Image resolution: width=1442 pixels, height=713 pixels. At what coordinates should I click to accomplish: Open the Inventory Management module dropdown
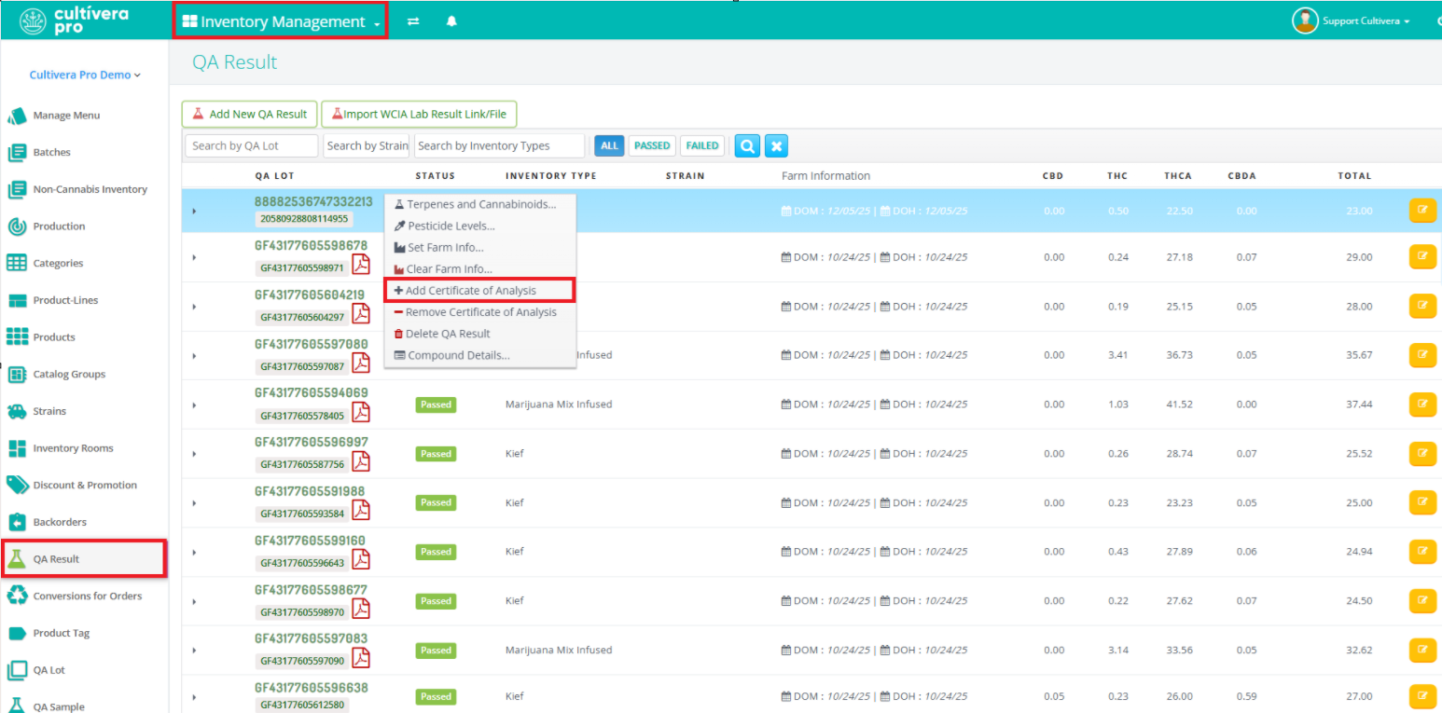click(281, 21)
